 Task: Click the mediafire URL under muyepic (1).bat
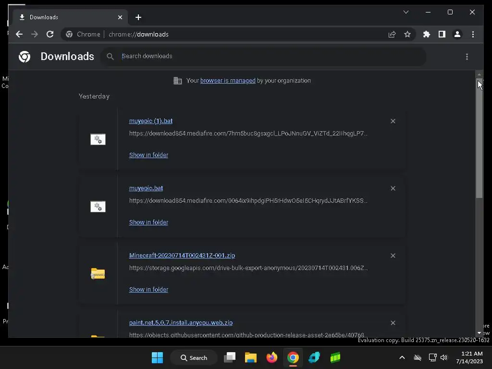click(248, 134)
